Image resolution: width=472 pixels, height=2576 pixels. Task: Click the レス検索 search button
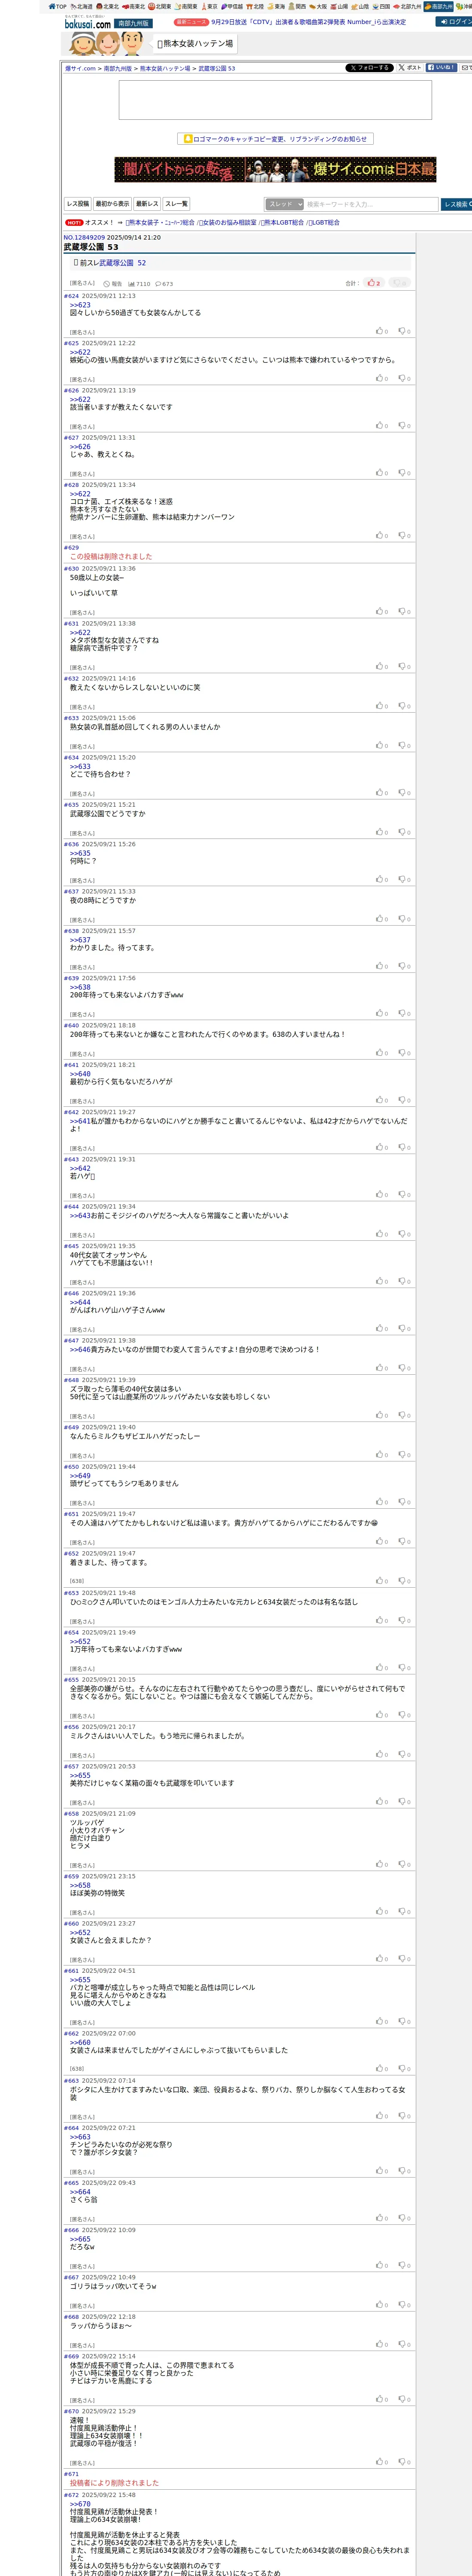[x=457, y=204]
